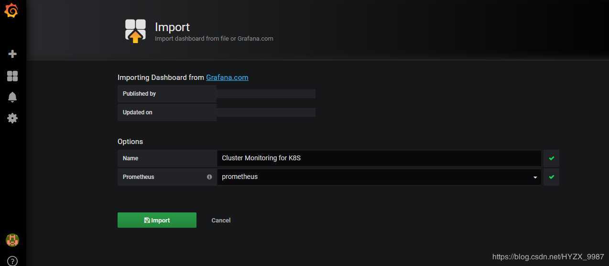
Task: Open the Alerting bell icon in sidebar
Action: point(12,97)
